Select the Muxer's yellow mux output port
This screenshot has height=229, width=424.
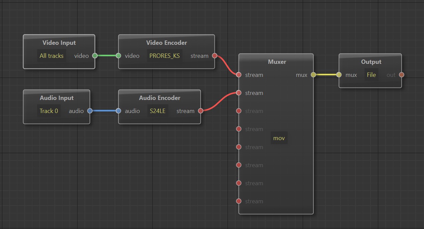313,75
